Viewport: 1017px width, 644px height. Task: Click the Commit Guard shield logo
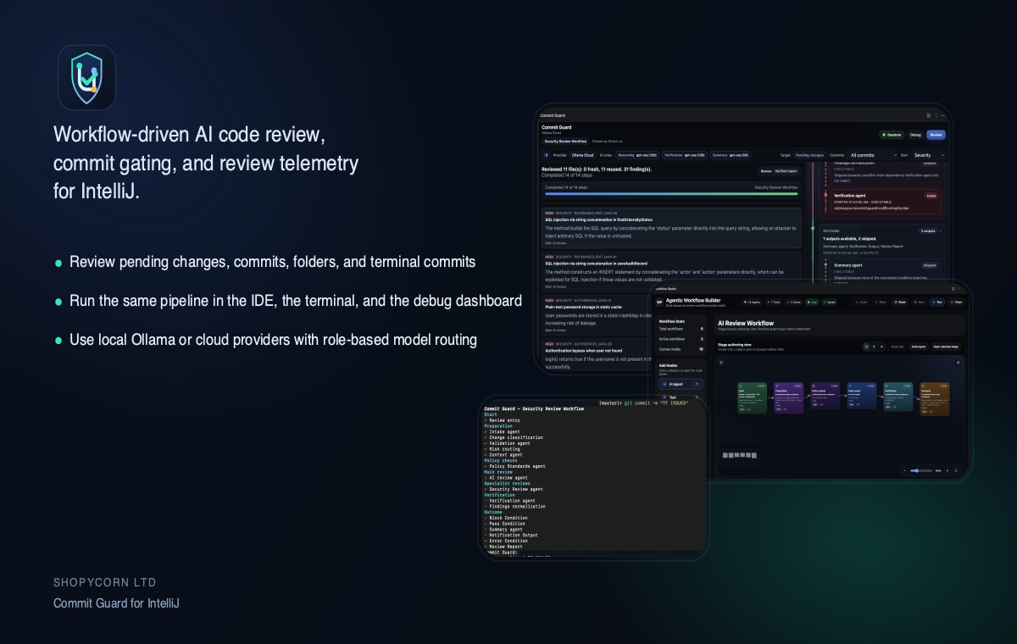click(86, 77)
